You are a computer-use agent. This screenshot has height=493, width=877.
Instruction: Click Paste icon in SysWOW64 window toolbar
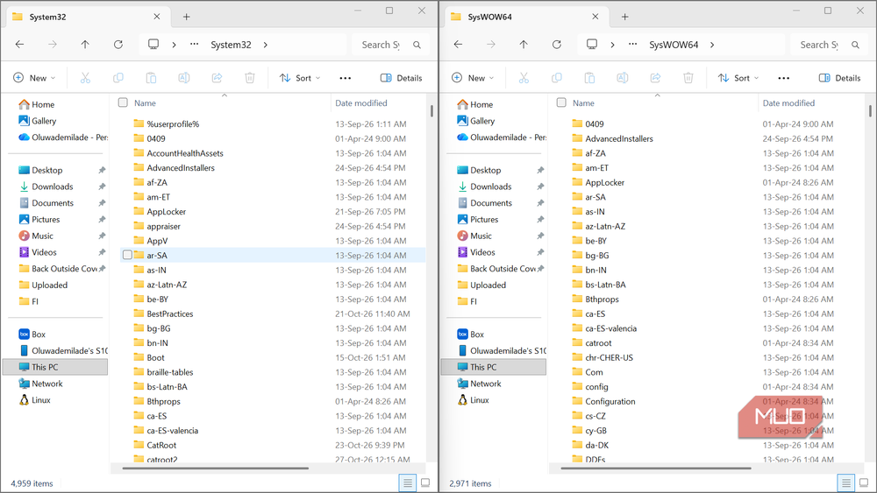point(589,78)
